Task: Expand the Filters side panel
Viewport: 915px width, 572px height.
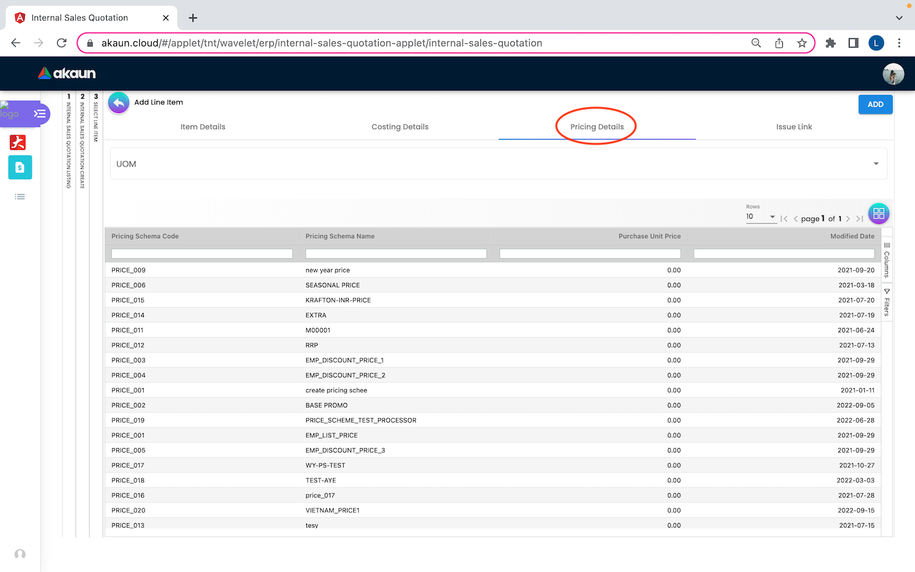Action: (x=887, y=303)
